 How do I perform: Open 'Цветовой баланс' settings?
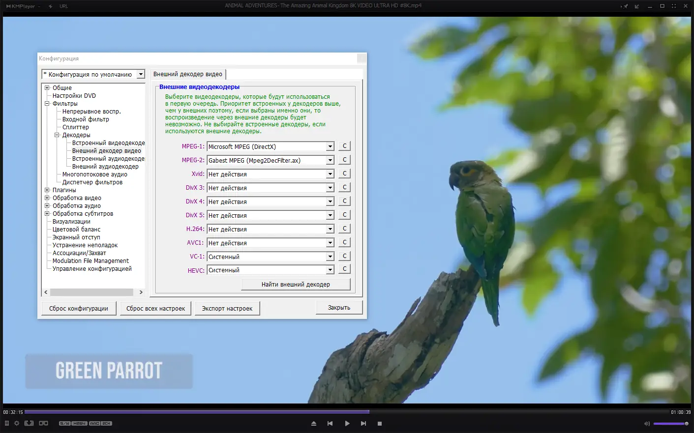pyautogui.click(x=77, y=230)
